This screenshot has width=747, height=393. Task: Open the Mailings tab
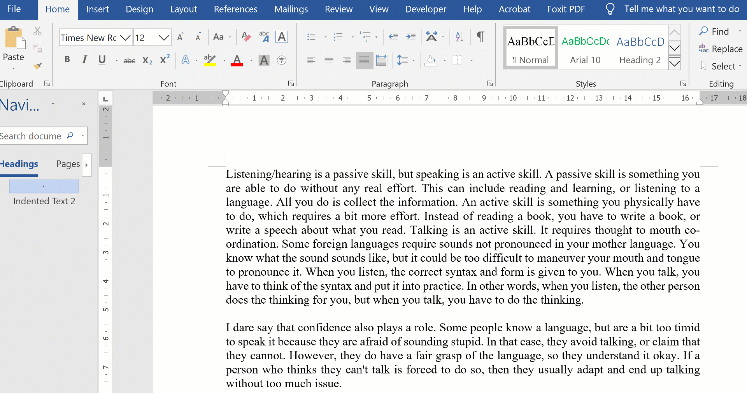click(x=291, y=9)
